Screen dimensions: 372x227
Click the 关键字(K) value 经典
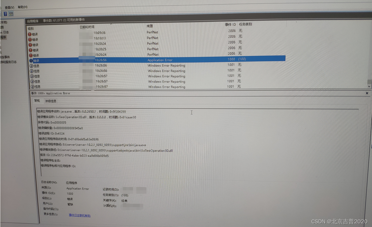point(124,201)
